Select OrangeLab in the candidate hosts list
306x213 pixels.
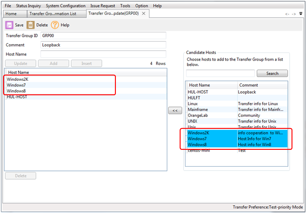click(x=198, y=115)
